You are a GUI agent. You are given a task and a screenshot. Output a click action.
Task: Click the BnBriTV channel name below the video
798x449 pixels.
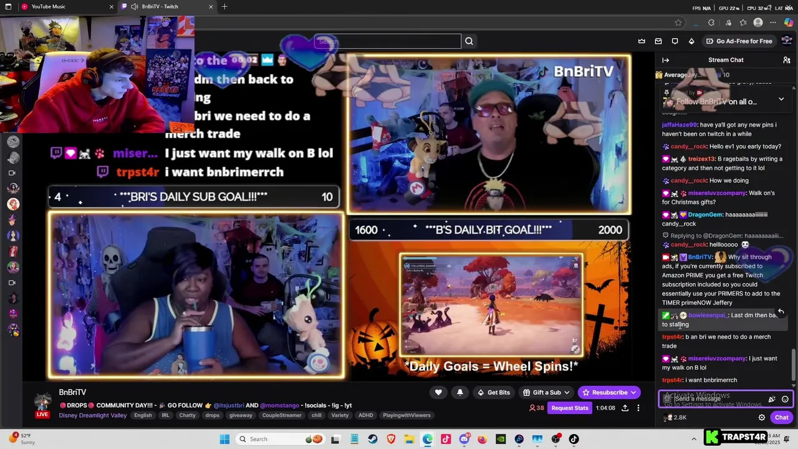72,392
